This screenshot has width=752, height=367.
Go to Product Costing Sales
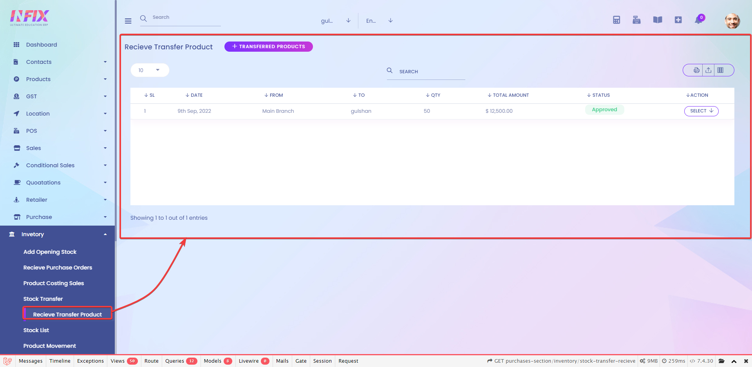[x=54, y=283]
